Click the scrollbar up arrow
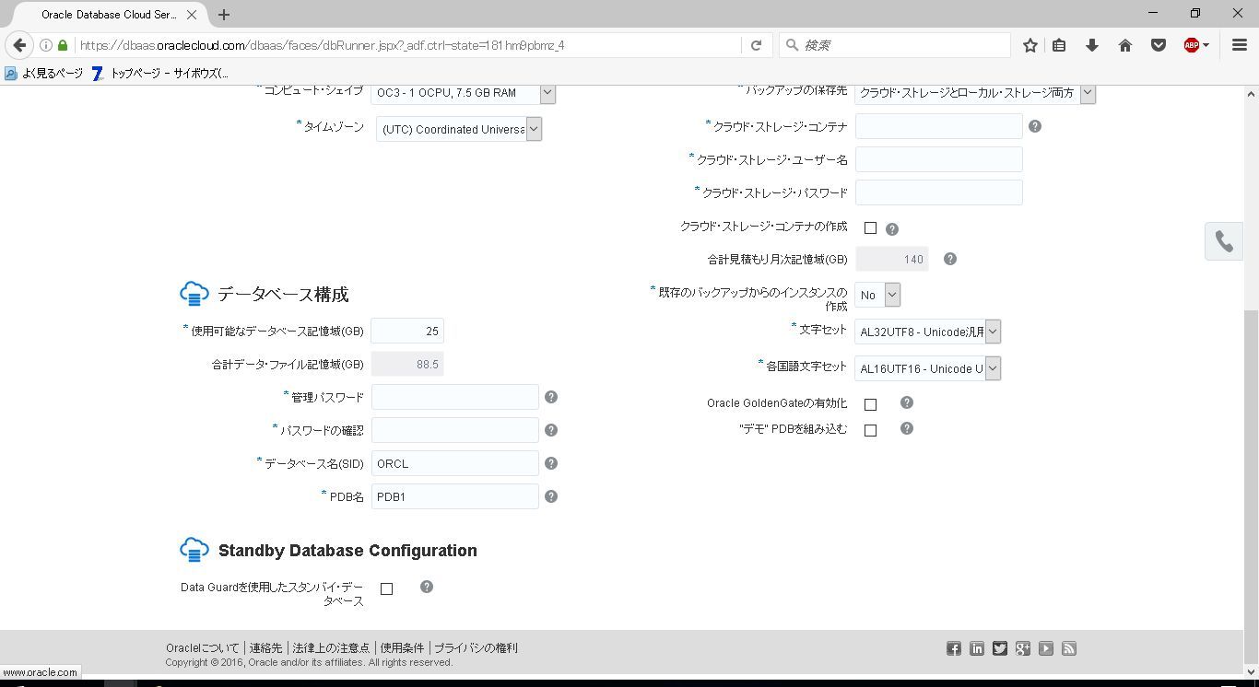 click(x=1251, y=93)
